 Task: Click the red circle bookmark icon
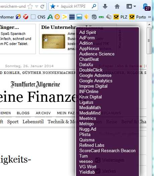26,17
